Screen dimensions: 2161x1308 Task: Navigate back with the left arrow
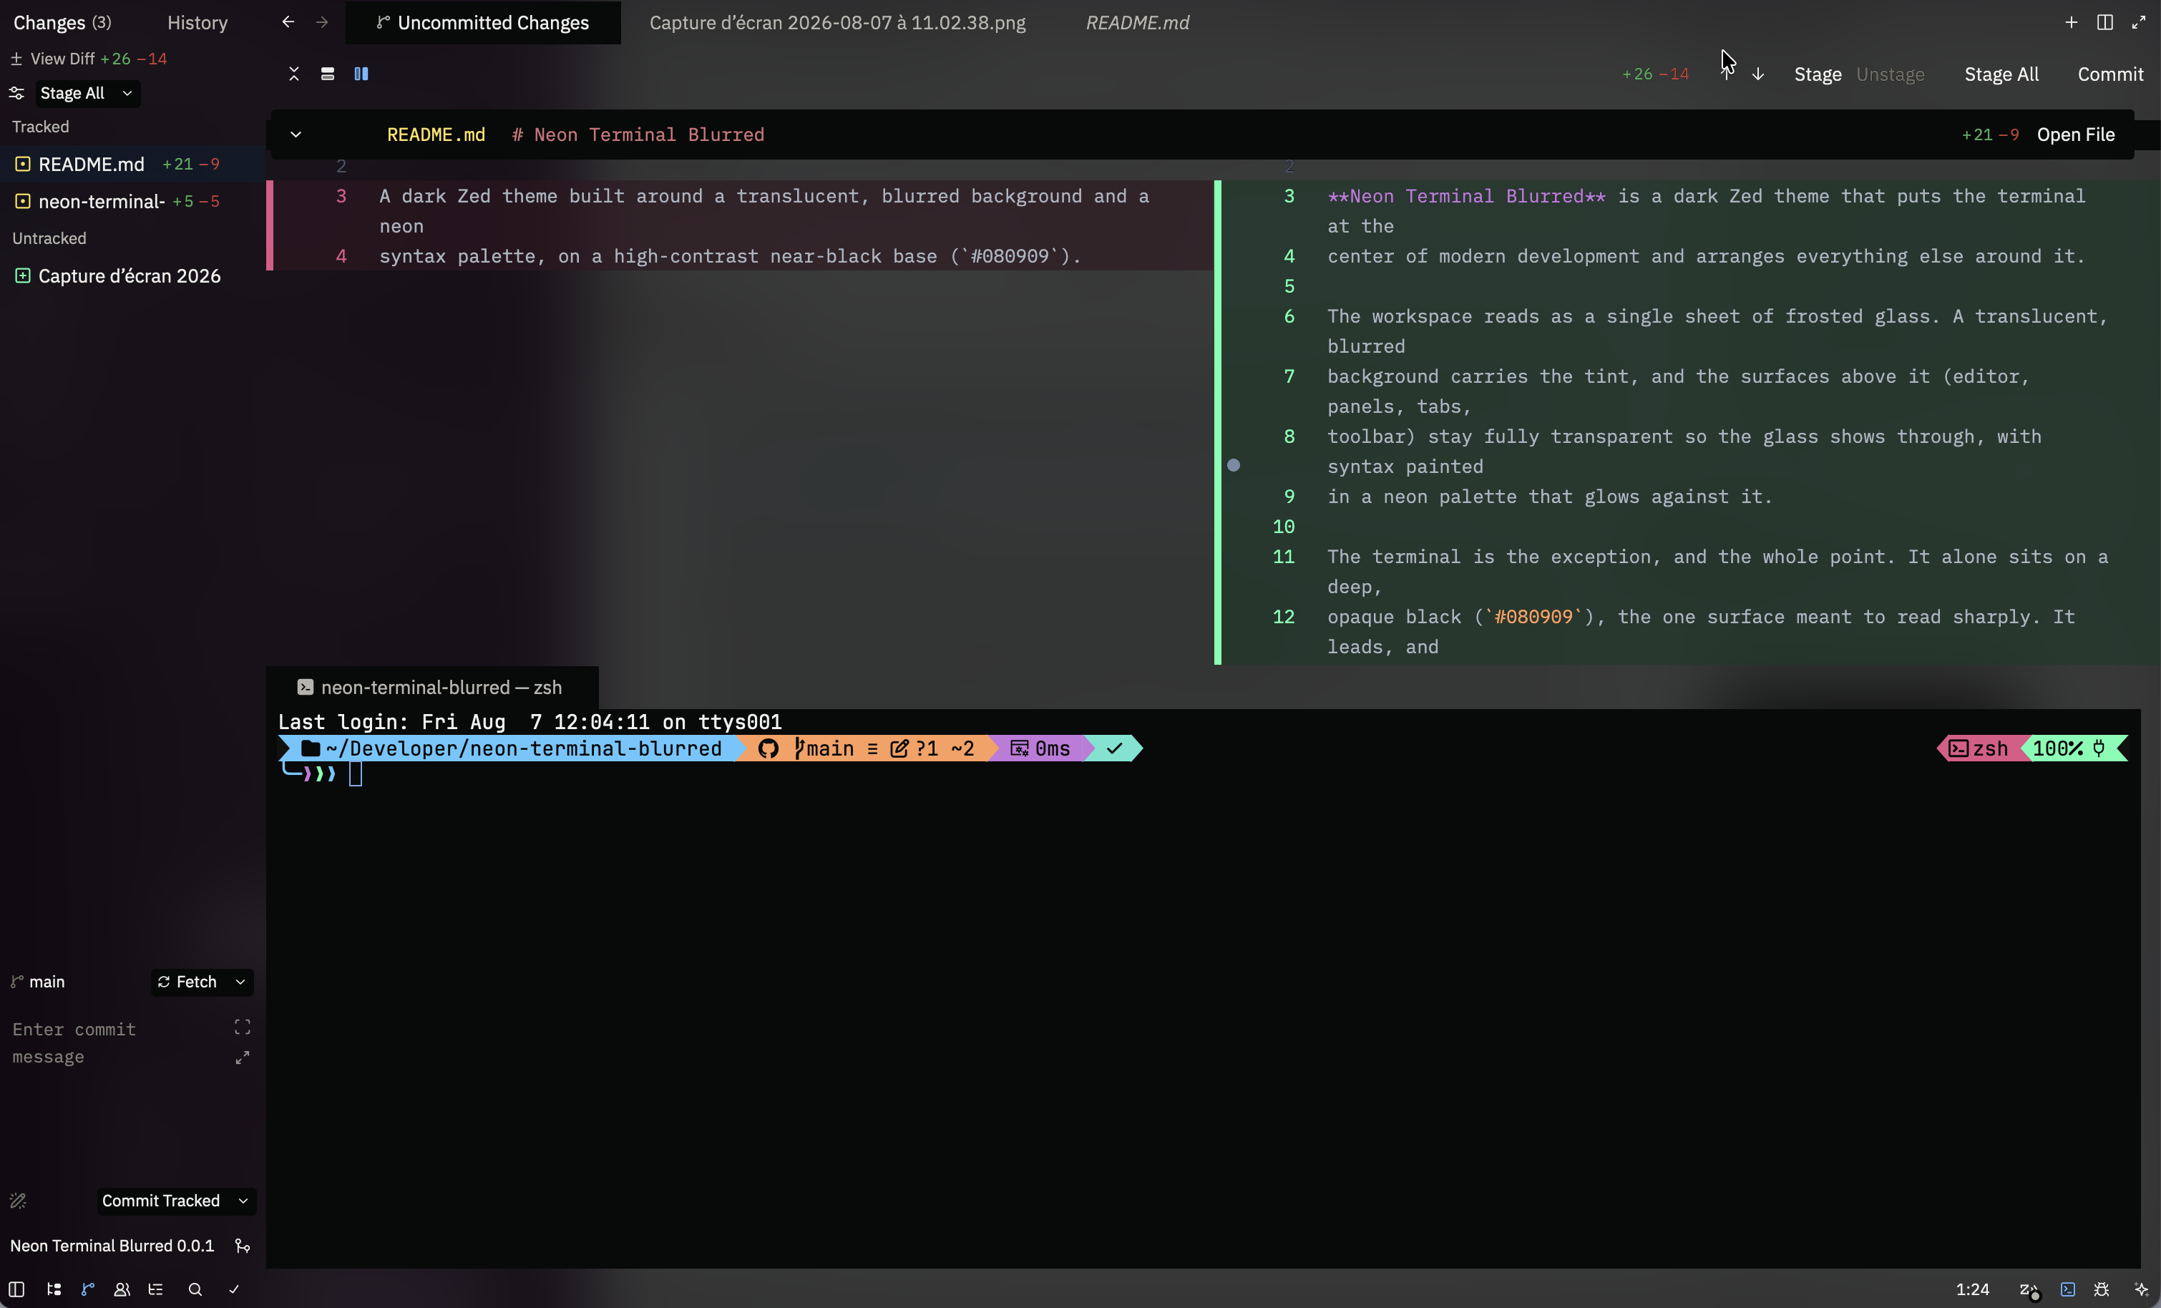tap(288, 22)
